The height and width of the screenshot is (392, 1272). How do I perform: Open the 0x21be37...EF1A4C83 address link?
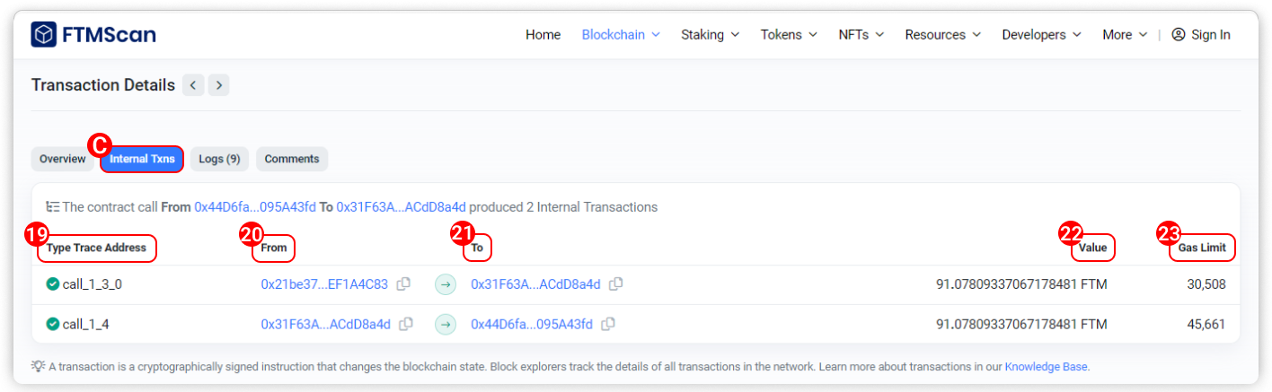click(x=324, y=284)
